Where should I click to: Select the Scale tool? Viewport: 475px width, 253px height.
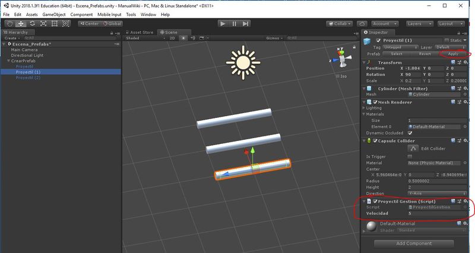click(x=43, y=24)
